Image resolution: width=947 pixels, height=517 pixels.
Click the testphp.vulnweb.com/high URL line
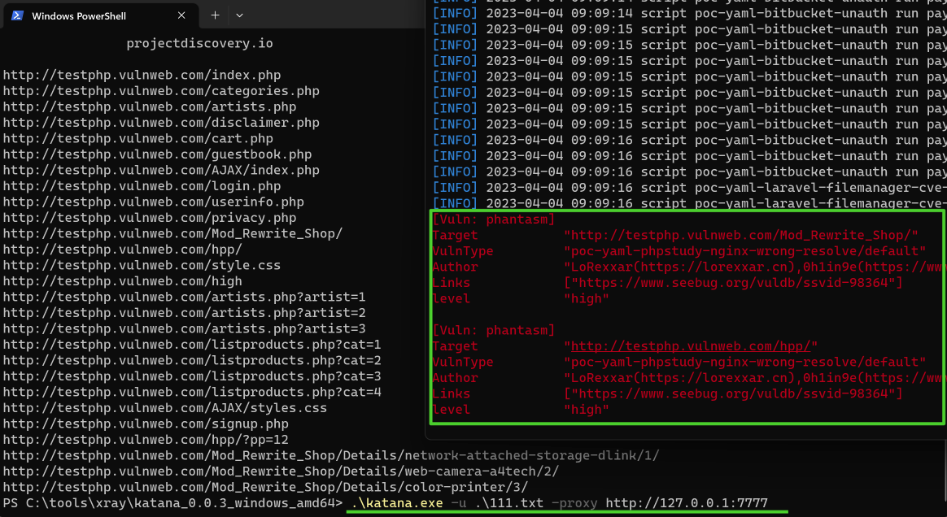pyautogui.click(x=123, y=281)
